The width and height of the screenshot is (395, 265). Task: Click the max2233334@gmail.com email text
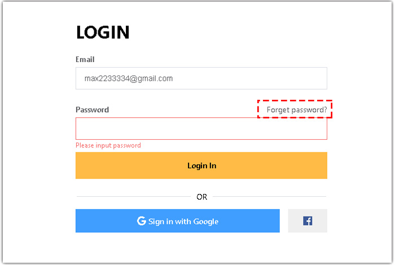coord(129,78)
